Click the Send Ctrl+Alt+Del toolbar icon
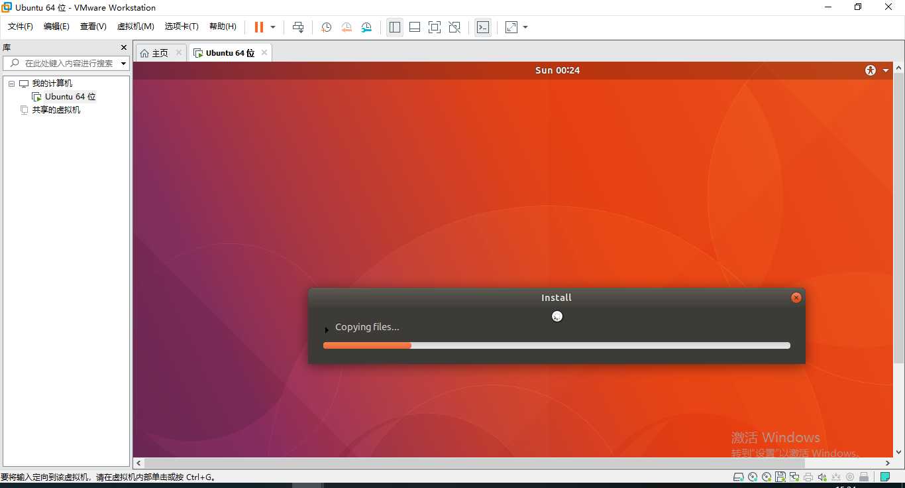The image size is (905, 488). point(298,27)
